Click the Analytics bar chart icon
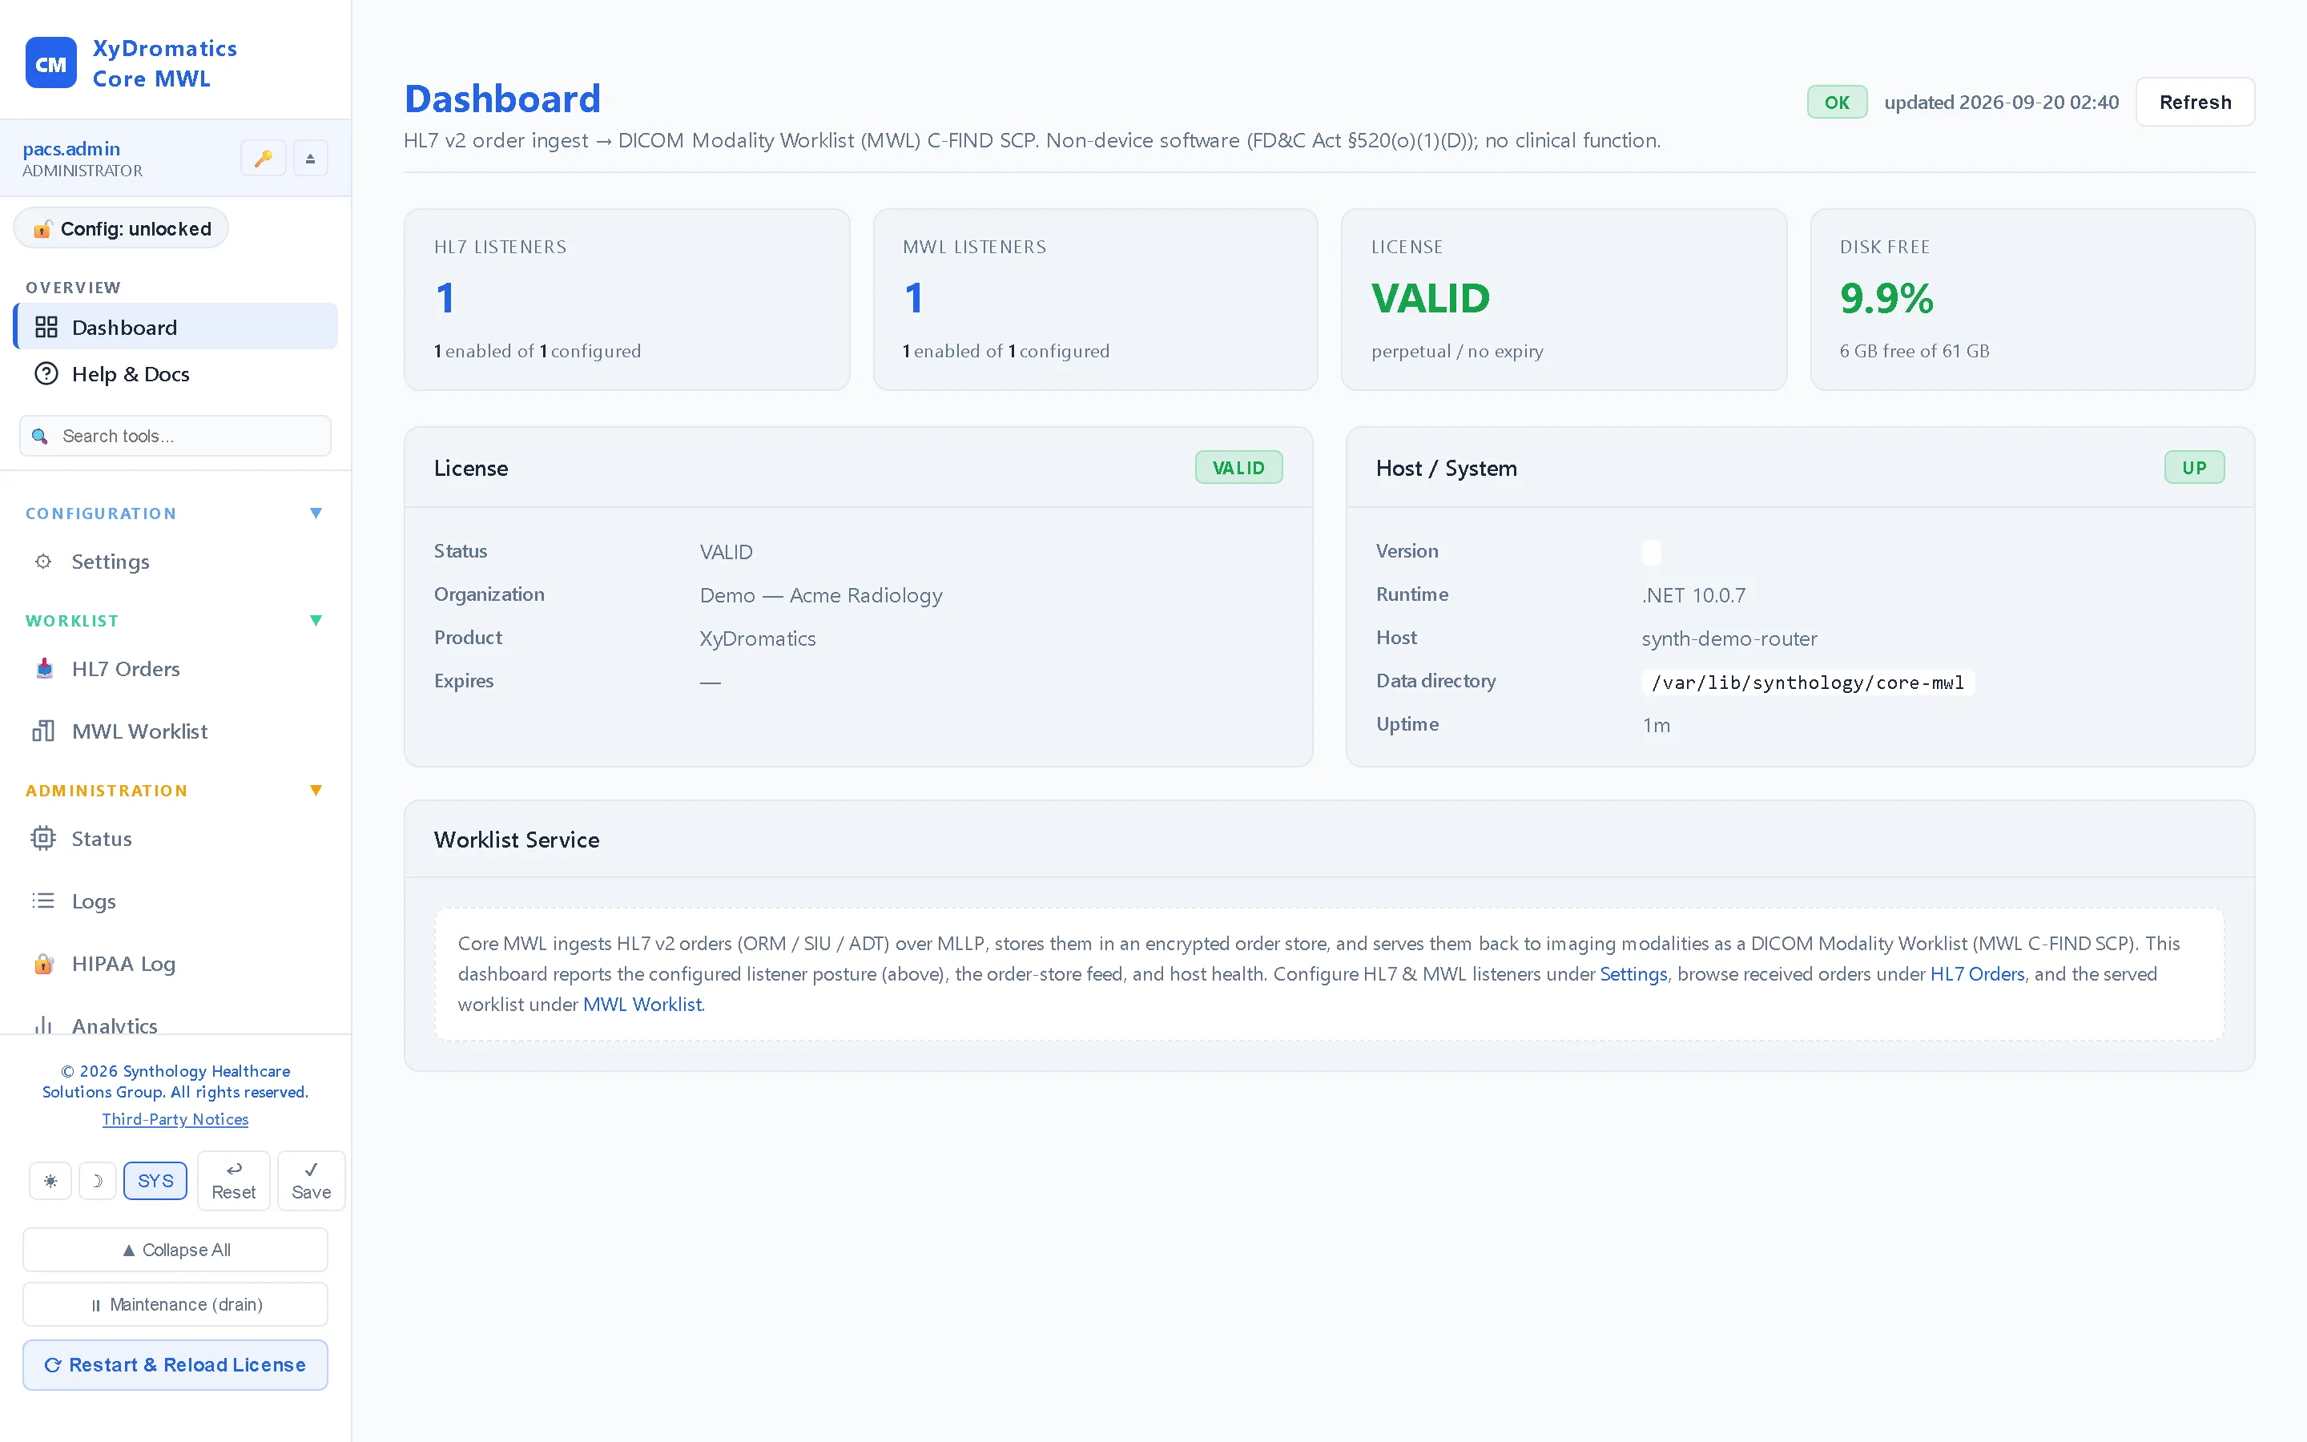Image resolution: width=2307 pixels, height=1442 pixels. pos(44,1025)
